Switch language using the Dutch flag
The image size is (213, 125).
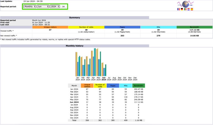click(x=188, y=9)
